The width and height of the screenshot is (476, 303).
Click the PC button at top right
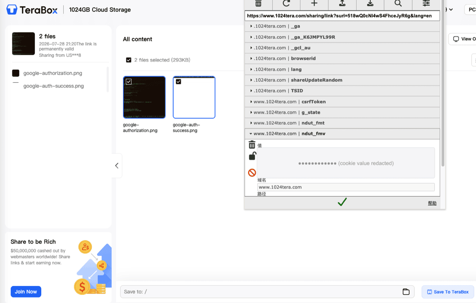click(x=470, y=10)
